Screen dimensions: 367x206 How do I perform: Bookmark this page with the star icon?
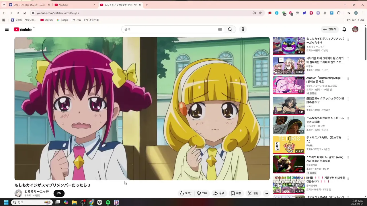[x=260, y=13]
